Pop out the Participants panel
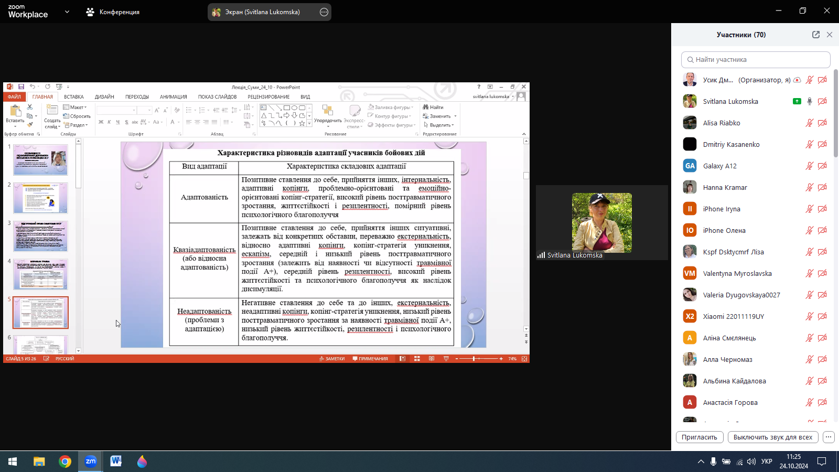This screenshot has height=472, width=839. pyautogui.click(x=816, y=35)
